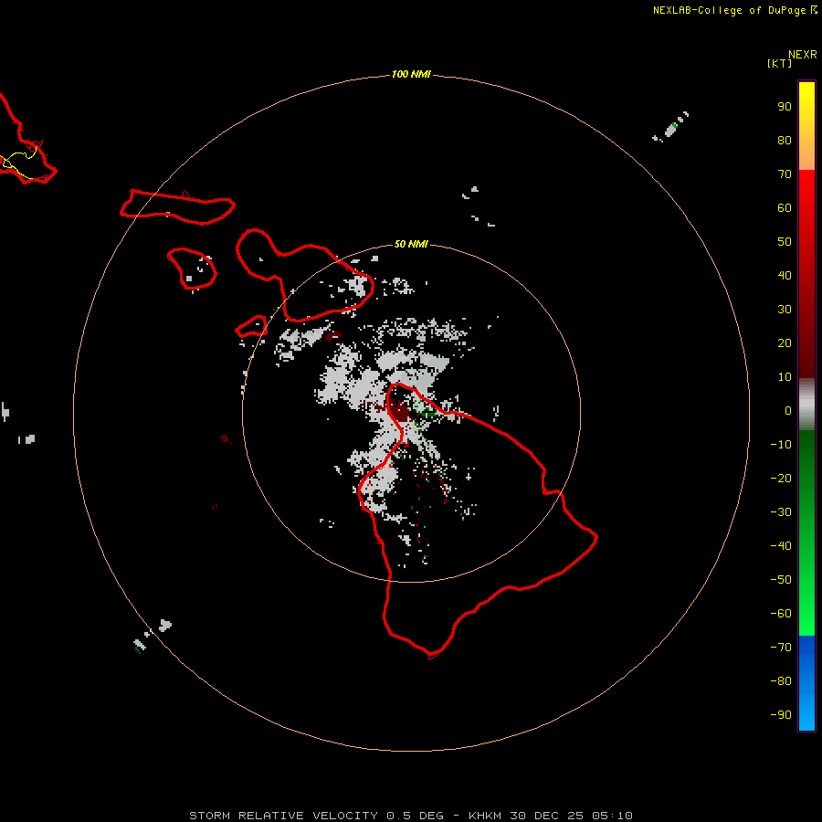Click the -80 value on the scale
This screenshot has height=822, width=822.
[781, 681]
